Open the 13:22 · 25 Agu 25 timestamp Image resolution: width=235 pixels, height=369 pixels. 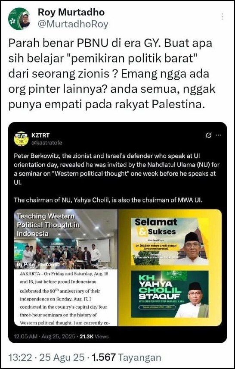click(46, 357)
